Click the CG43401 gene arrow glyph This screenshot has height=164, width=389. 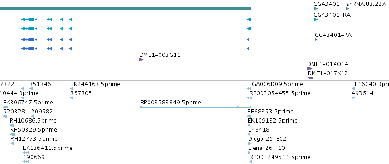pyautogui.click(x=315, y=9)
